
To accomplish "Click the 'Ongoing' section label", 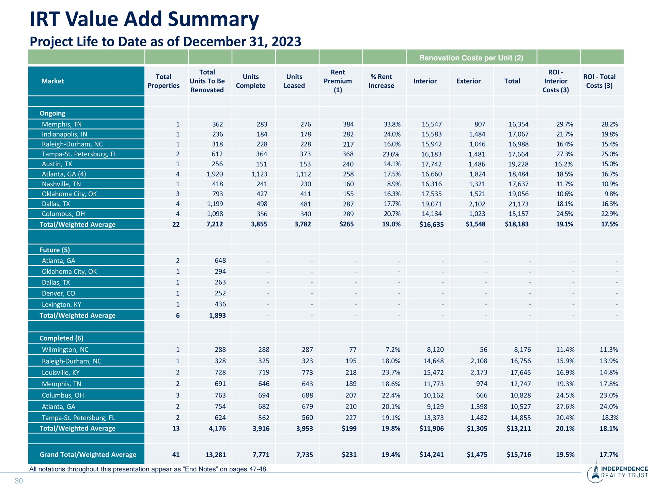I will (52, 113).
